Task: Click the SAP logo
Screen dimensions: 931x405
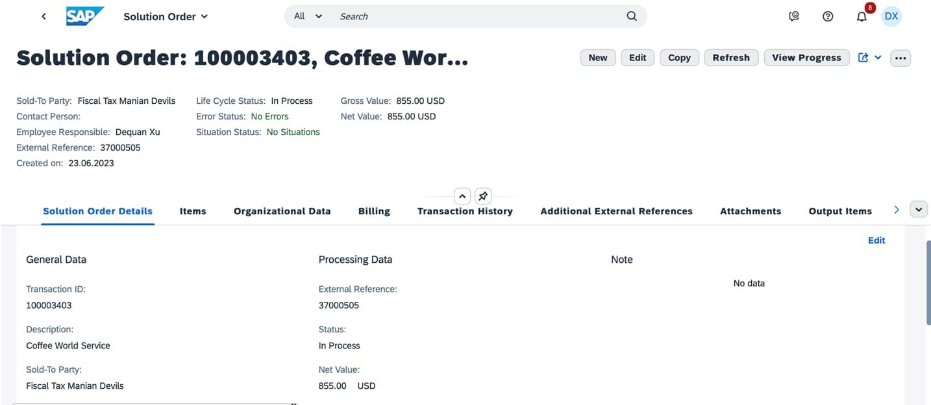Action: [x=85, y=16]
